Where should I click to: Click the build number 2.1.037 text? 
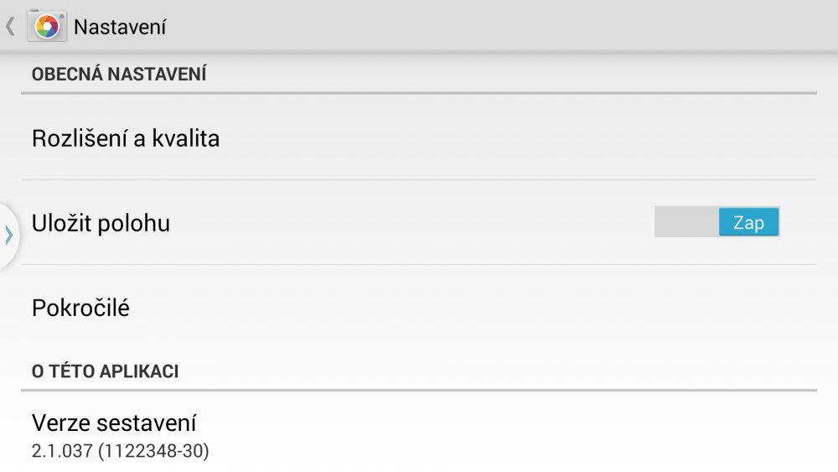(x=120, y=451)
